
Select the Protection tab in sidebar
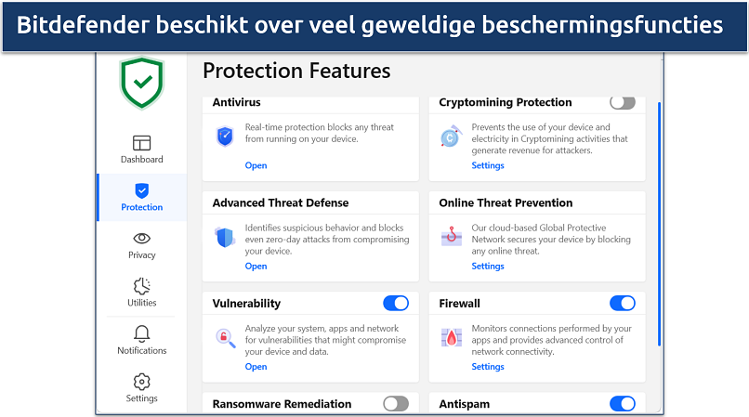point(141,197)
